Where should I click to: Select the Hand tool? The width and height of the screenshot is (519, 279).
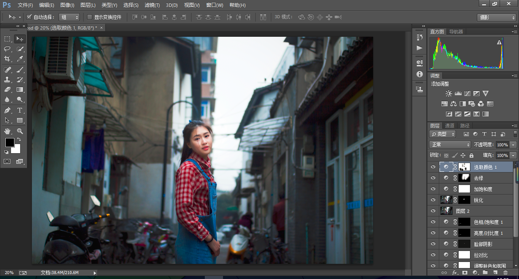coord(7,131)
